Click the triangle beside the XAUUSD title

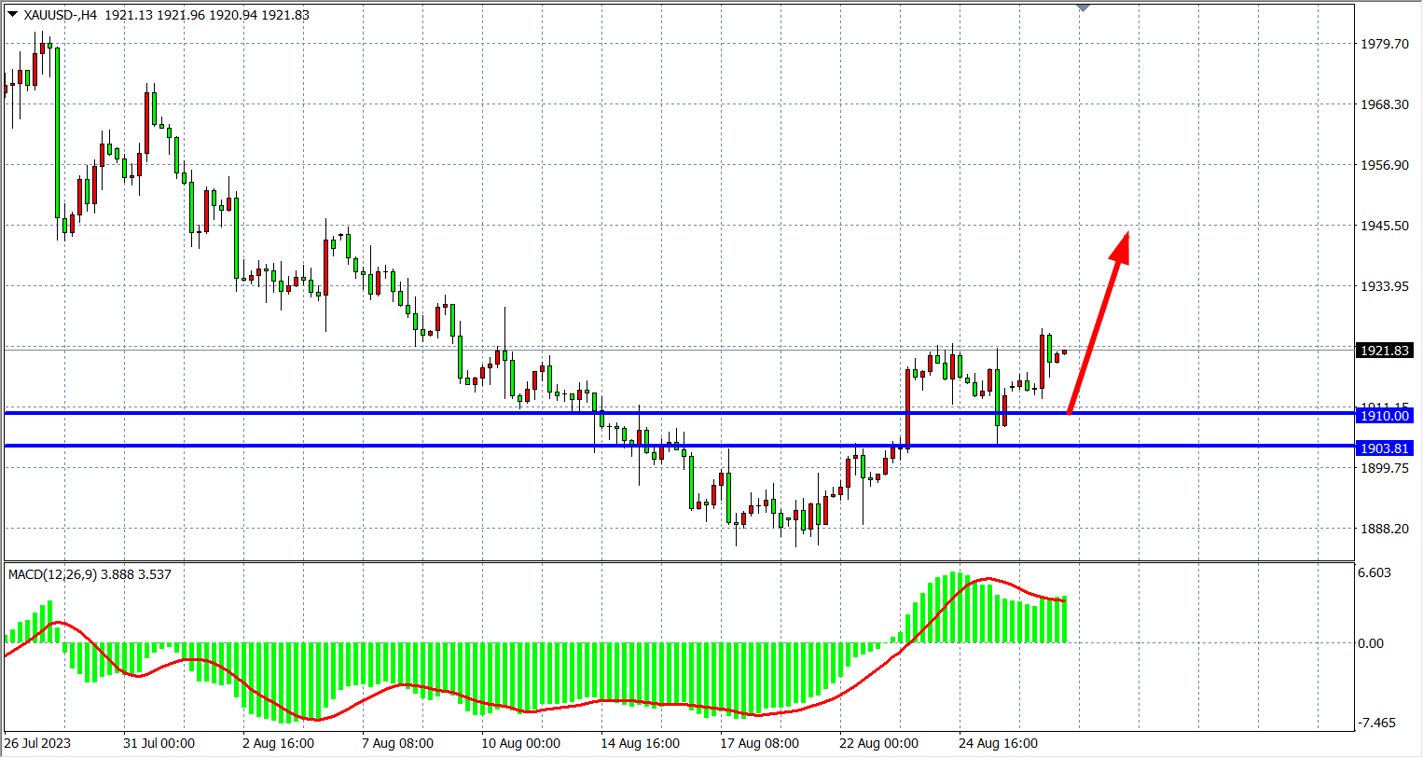[x=12, y=14]
